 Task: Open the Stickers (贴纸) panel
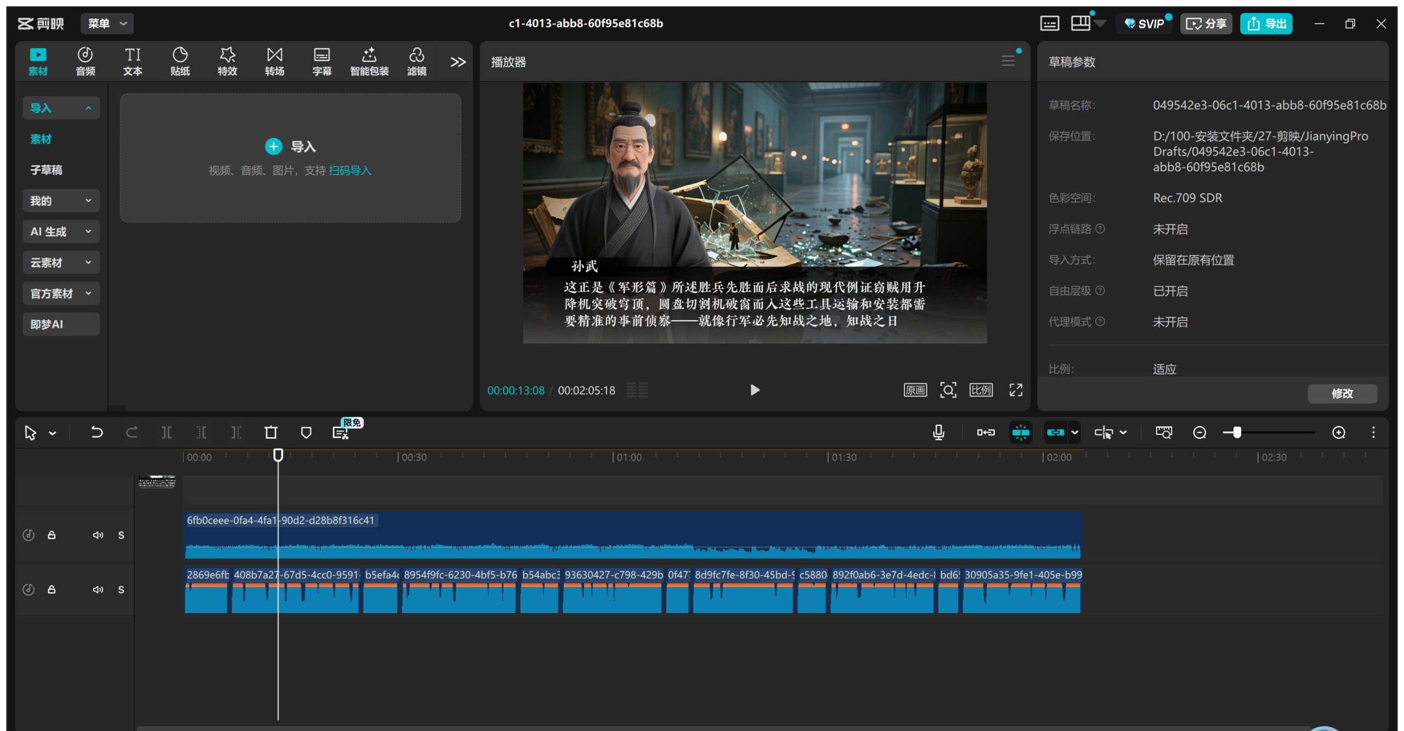[x=180, y=61]
